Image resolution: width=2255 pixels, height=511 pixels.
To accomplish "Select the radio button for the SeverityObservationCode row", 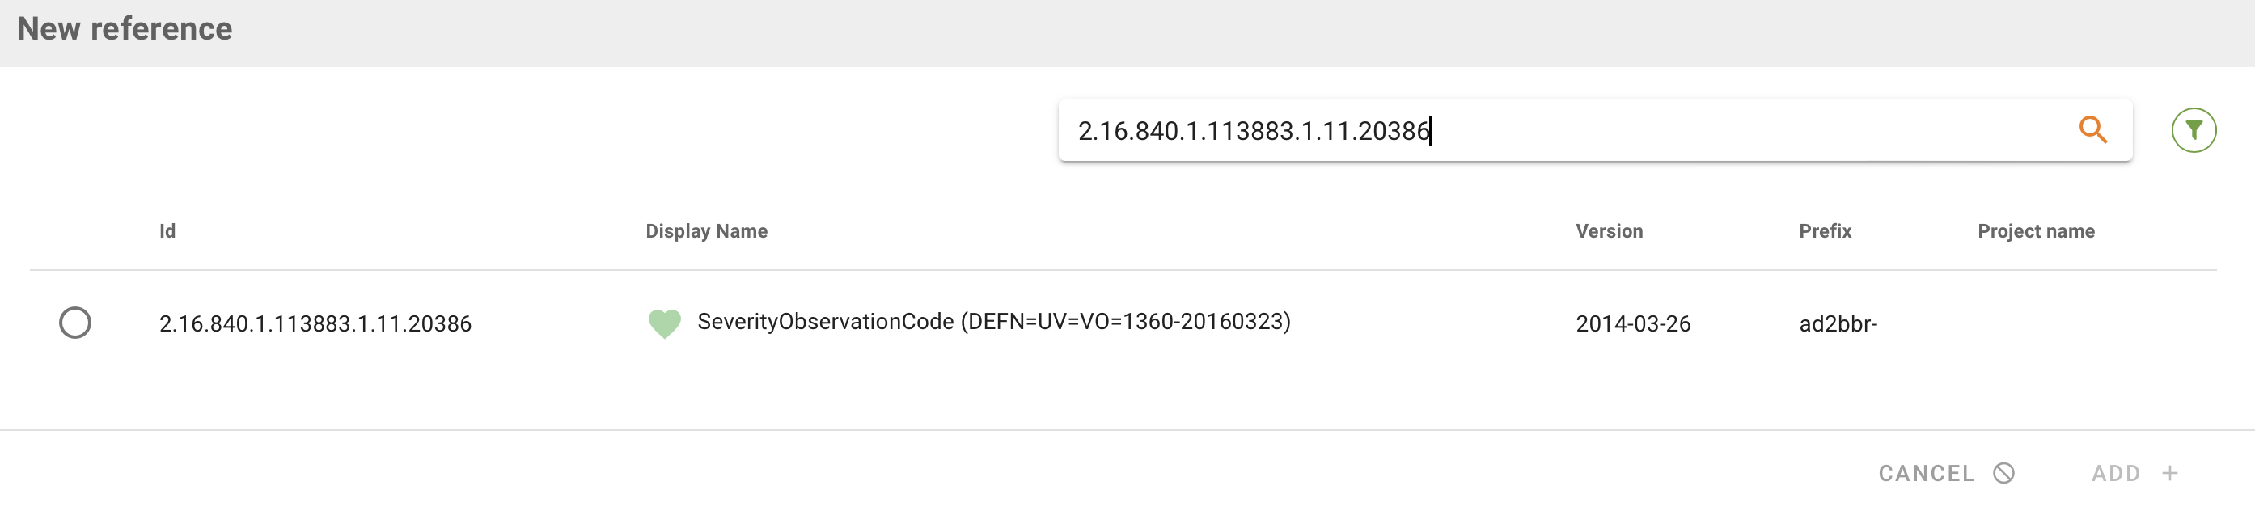I will click(x=75, y=323).
